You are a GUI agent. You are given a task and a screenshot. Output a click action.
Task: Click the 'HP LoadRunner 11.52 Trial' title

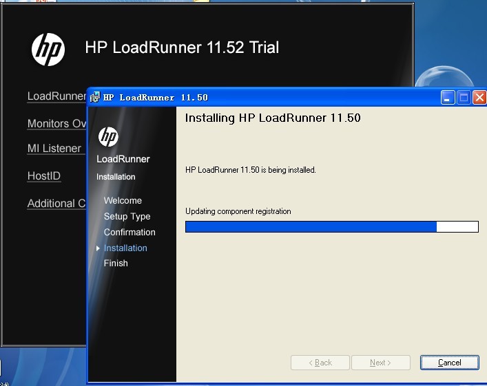pyautogui.click(x=182, y=47)
